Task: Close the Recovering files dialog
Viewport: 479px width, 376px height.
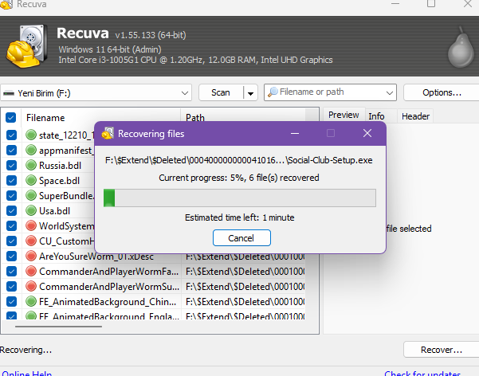Action: tap(367, 133)
